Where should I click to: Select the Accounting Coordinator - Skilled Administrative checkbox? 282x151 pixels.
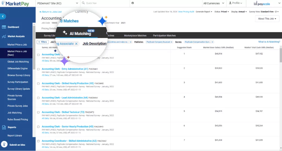(x=38, y=141)
